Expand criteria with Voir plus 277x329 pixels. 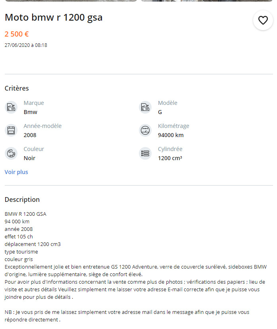click(x=16, y=172)
